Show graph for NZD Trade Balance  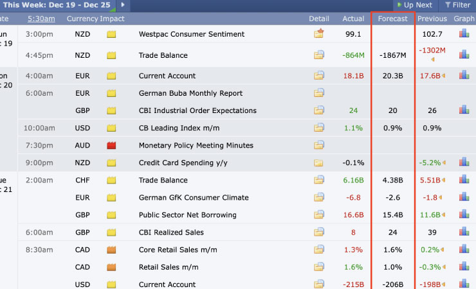coord(464,55)
